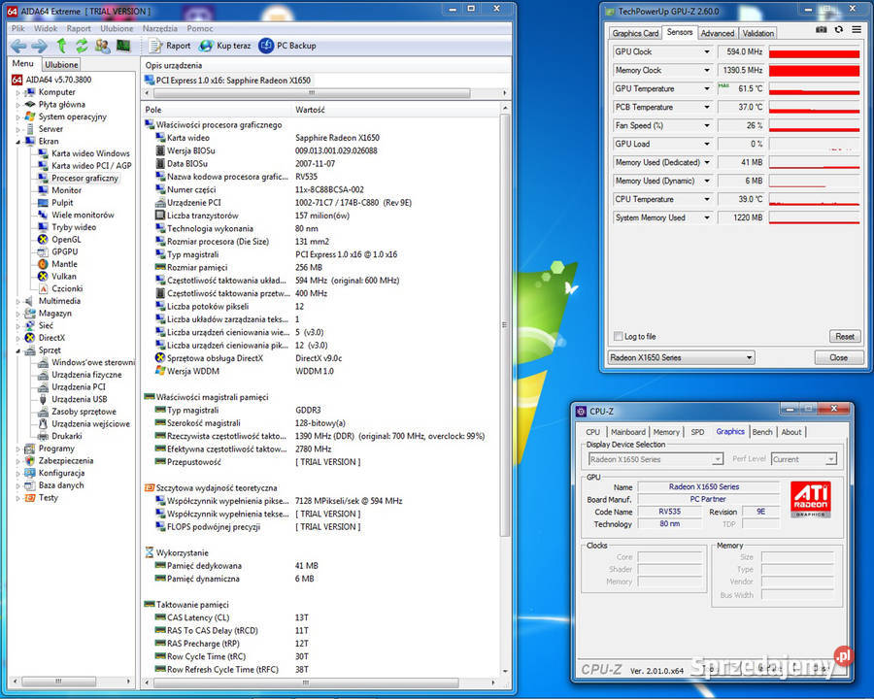
Task: Expand the Komputer tree node
Action: click(x=17, y=92)
